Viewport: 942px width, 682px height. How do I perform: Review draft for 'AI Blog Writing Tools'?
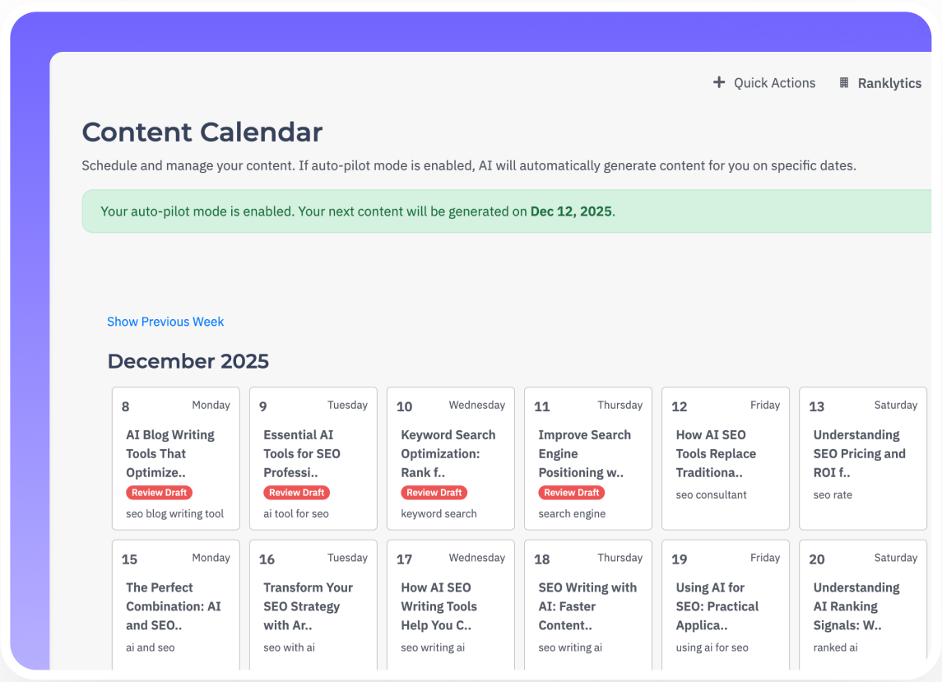159,492
